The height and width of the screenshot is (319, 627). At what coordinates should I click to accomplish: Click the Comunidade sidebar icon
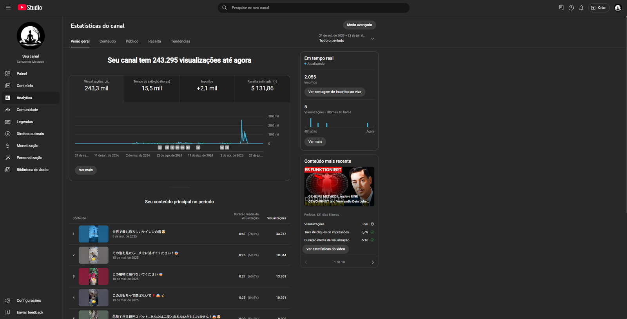click(8, 110)
